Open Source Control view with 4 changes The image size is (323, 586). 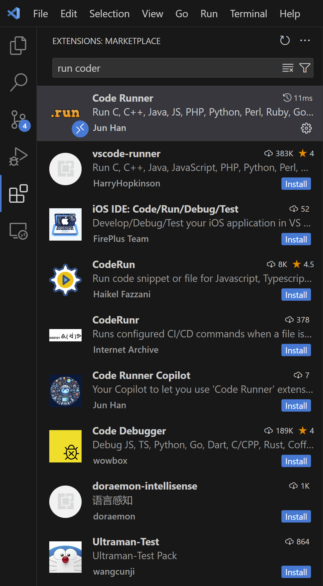pos(18,120)
